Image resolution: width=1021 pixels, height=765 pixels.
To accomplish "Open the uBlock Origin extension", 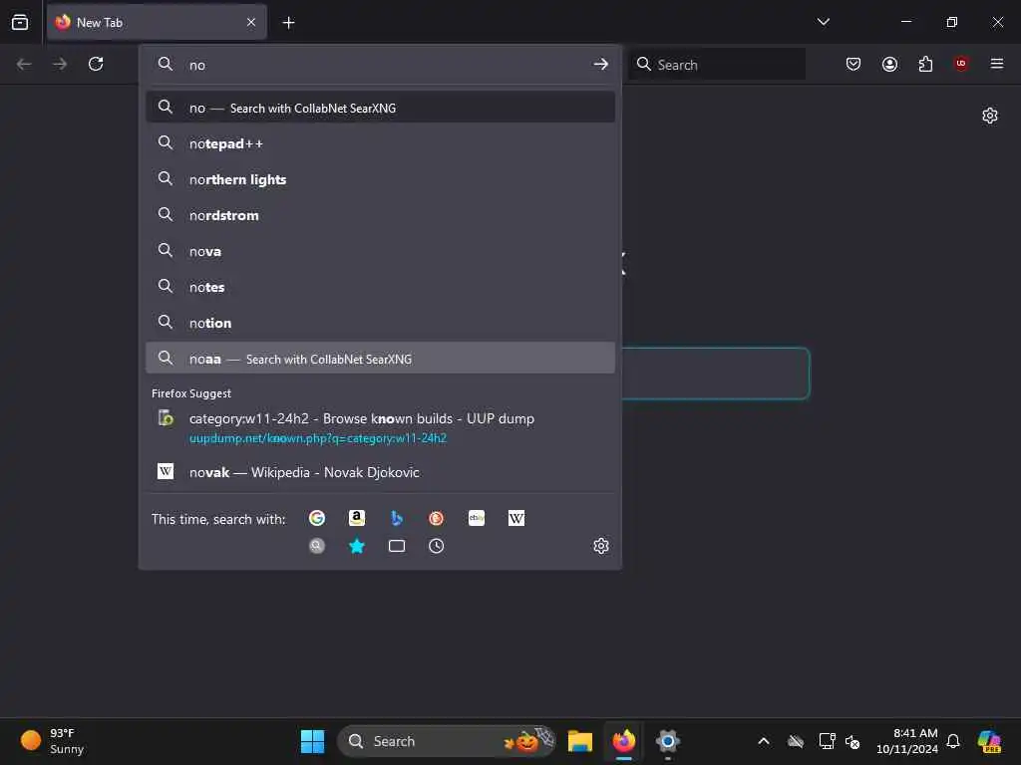I will (x=961, y=64).
